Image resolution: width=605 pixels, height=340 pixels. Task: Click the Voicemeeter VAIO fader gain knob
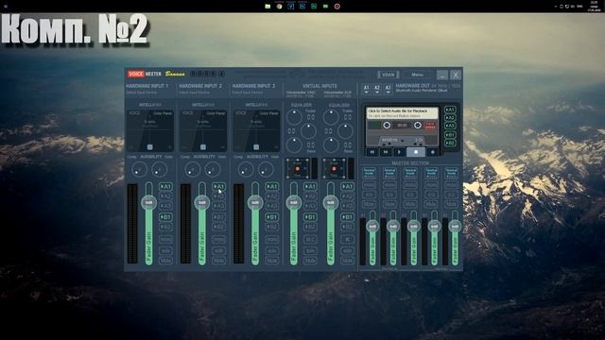pyautogui.click(x=294, y=202)
